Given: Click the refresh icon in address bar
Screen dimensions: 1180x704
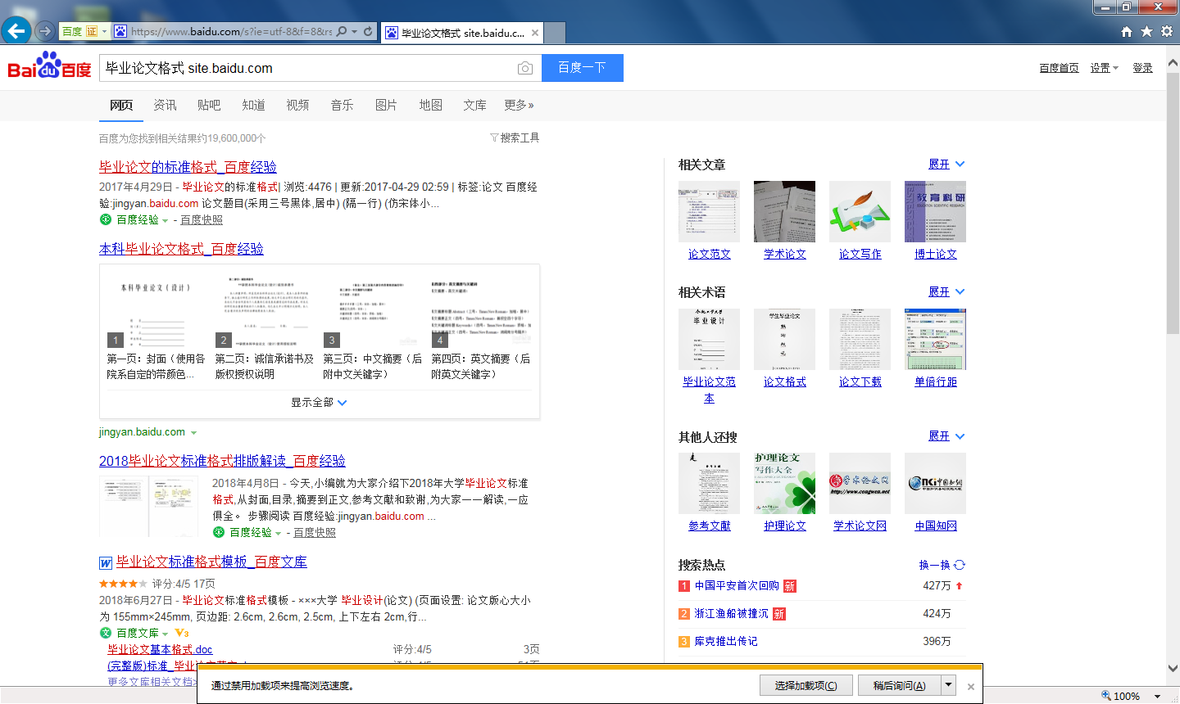Looking at the screenshot, I should (x=368, y=32).
